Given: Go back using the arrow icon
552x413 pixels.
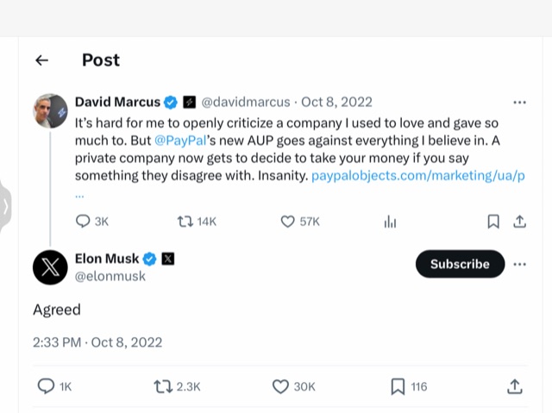Looking at the screenshot, I should (x=41, y=60).
